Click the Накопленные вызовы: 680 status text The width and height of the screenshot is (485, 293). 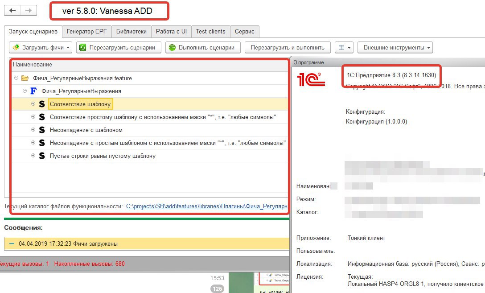[x=90, y=264]
